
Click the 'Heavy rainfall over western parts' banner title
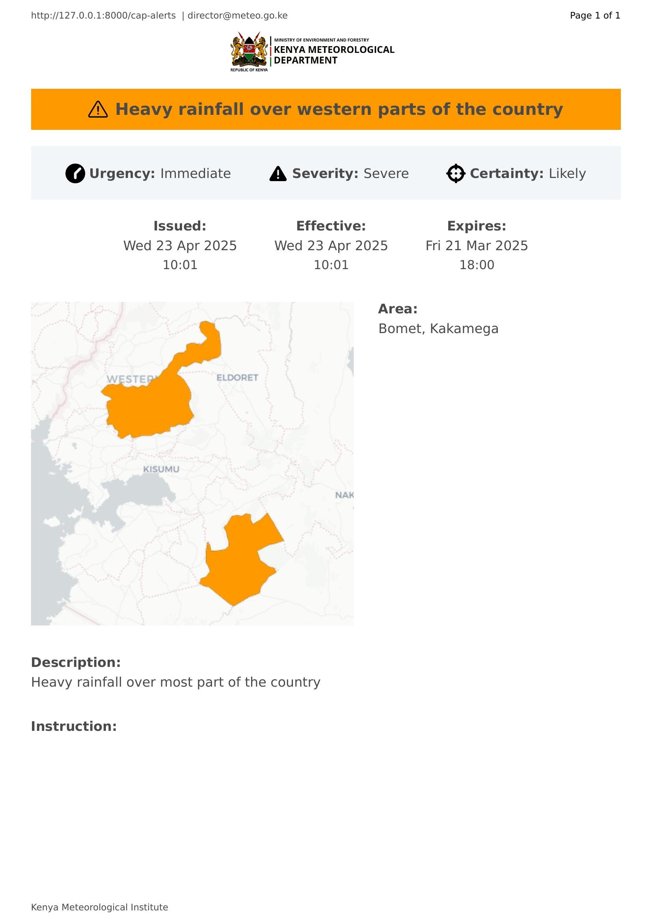pyautogui.click(x=339, y=109)
